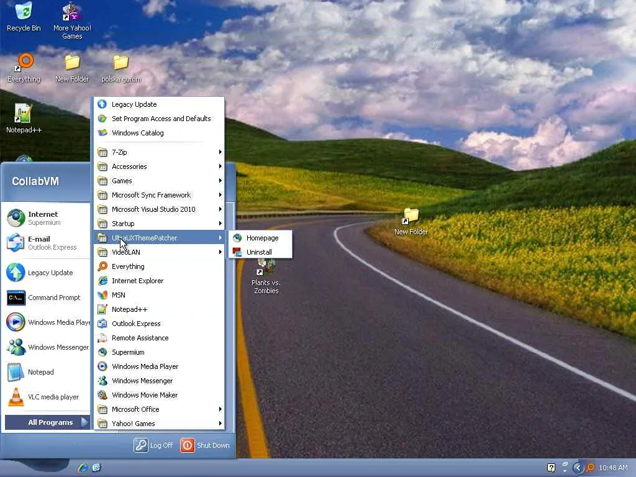Launch Everything from All Programs list
Image resolution: width=636 pixels, height=477 pixels.
click(x=160, y=266)
